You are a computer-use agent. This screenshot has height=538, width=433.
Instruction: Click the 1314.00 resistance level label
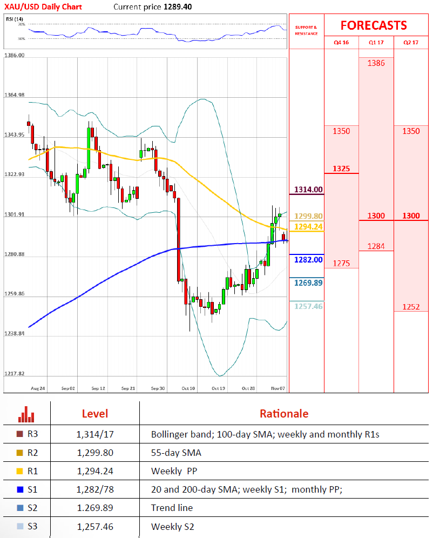tap(308, 190)
